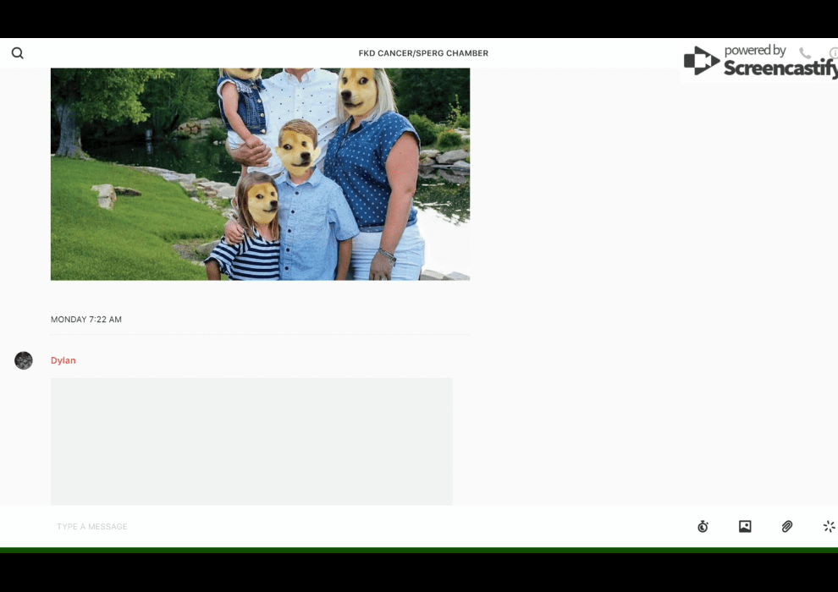Click Dylan's round profile avatar
838x592 pixels.
coord(24,360)
